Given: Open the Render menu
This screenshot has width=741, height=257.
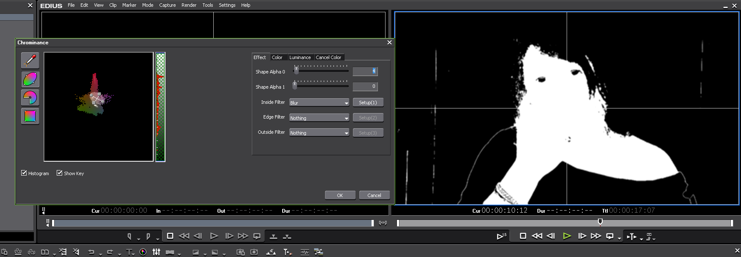Looking at the screenshot, I should coord(189,5).
